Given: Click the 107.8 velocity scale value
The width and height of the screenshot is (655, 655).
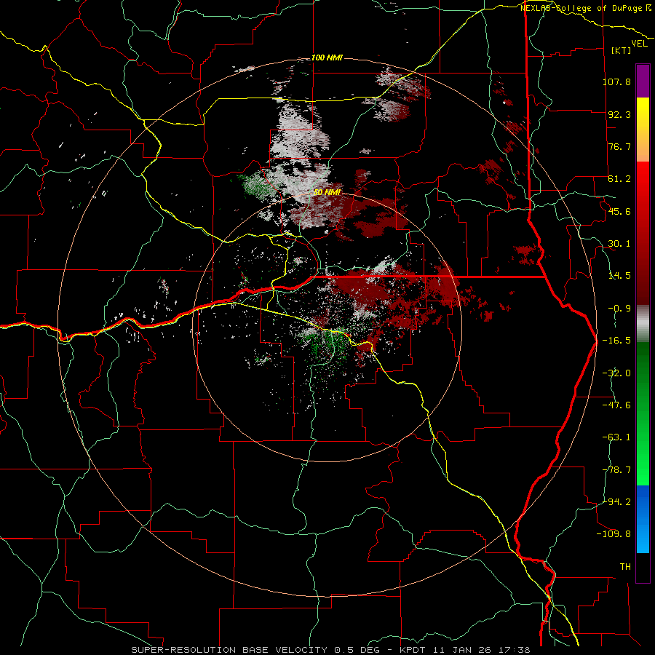Looking at the screenshot, I should pos(616,82).
